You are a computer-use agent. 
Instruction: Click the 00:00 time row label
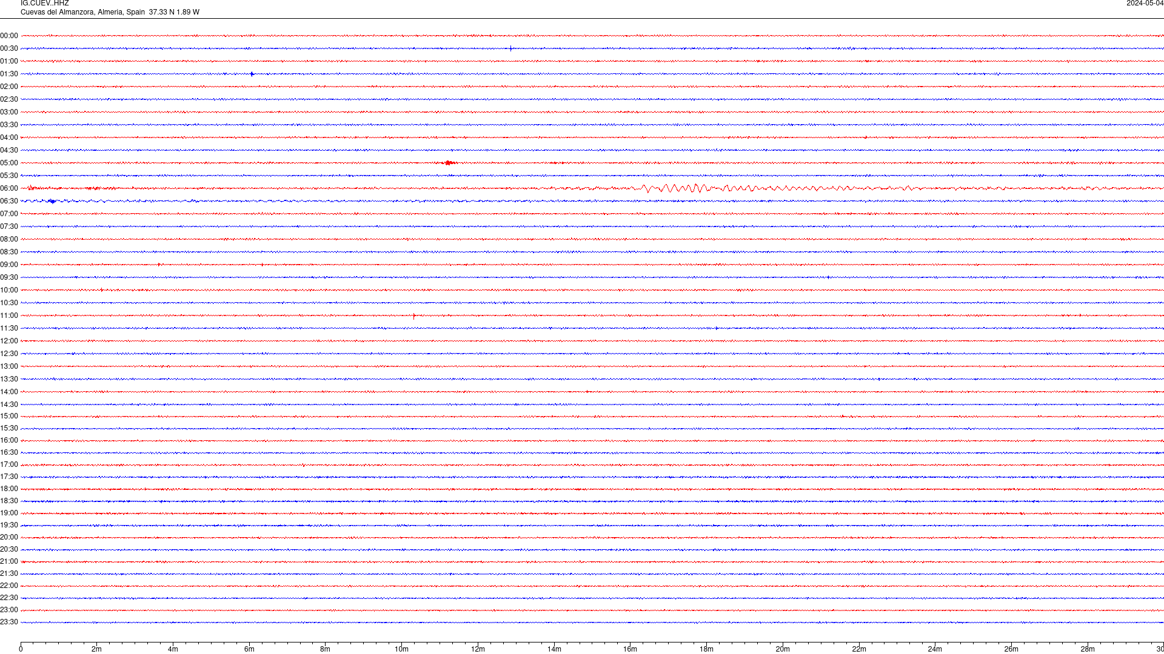click(9, 36)
